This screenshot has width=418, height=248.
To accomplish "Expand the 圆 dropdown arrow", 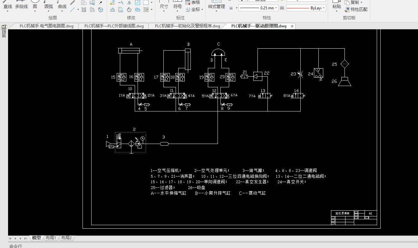I will point(35,12).
